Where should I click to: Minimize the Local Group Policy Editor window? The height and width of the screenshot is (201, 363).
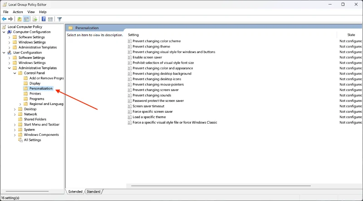(x=330, y=5)
